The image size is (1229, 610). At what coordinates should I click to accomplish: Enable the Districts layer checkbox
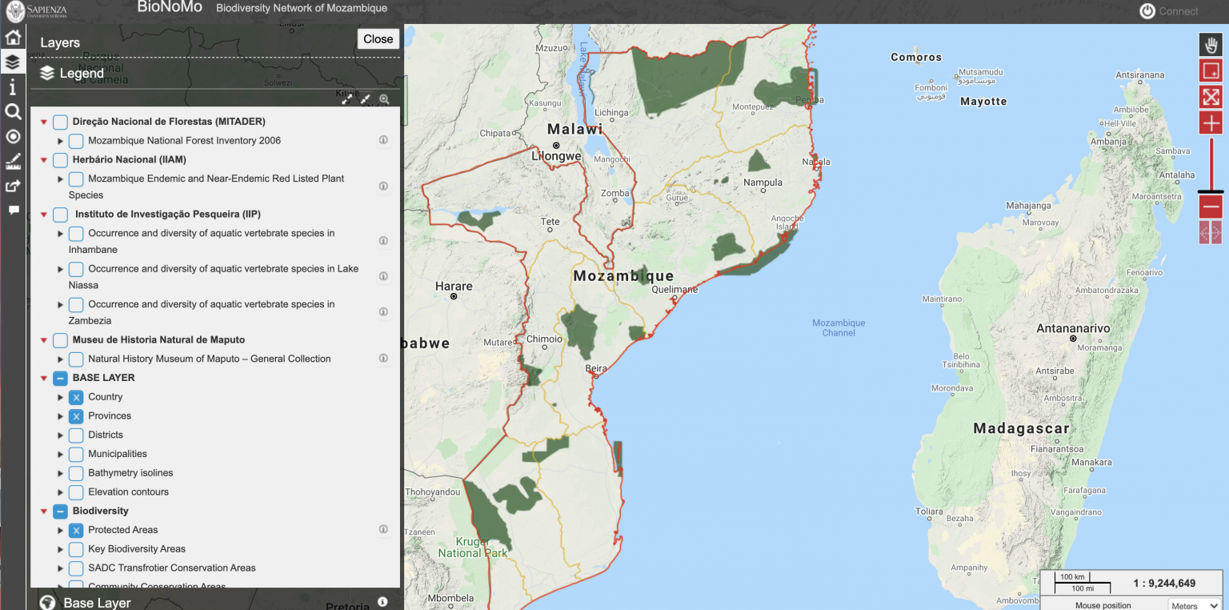[76, 435]
